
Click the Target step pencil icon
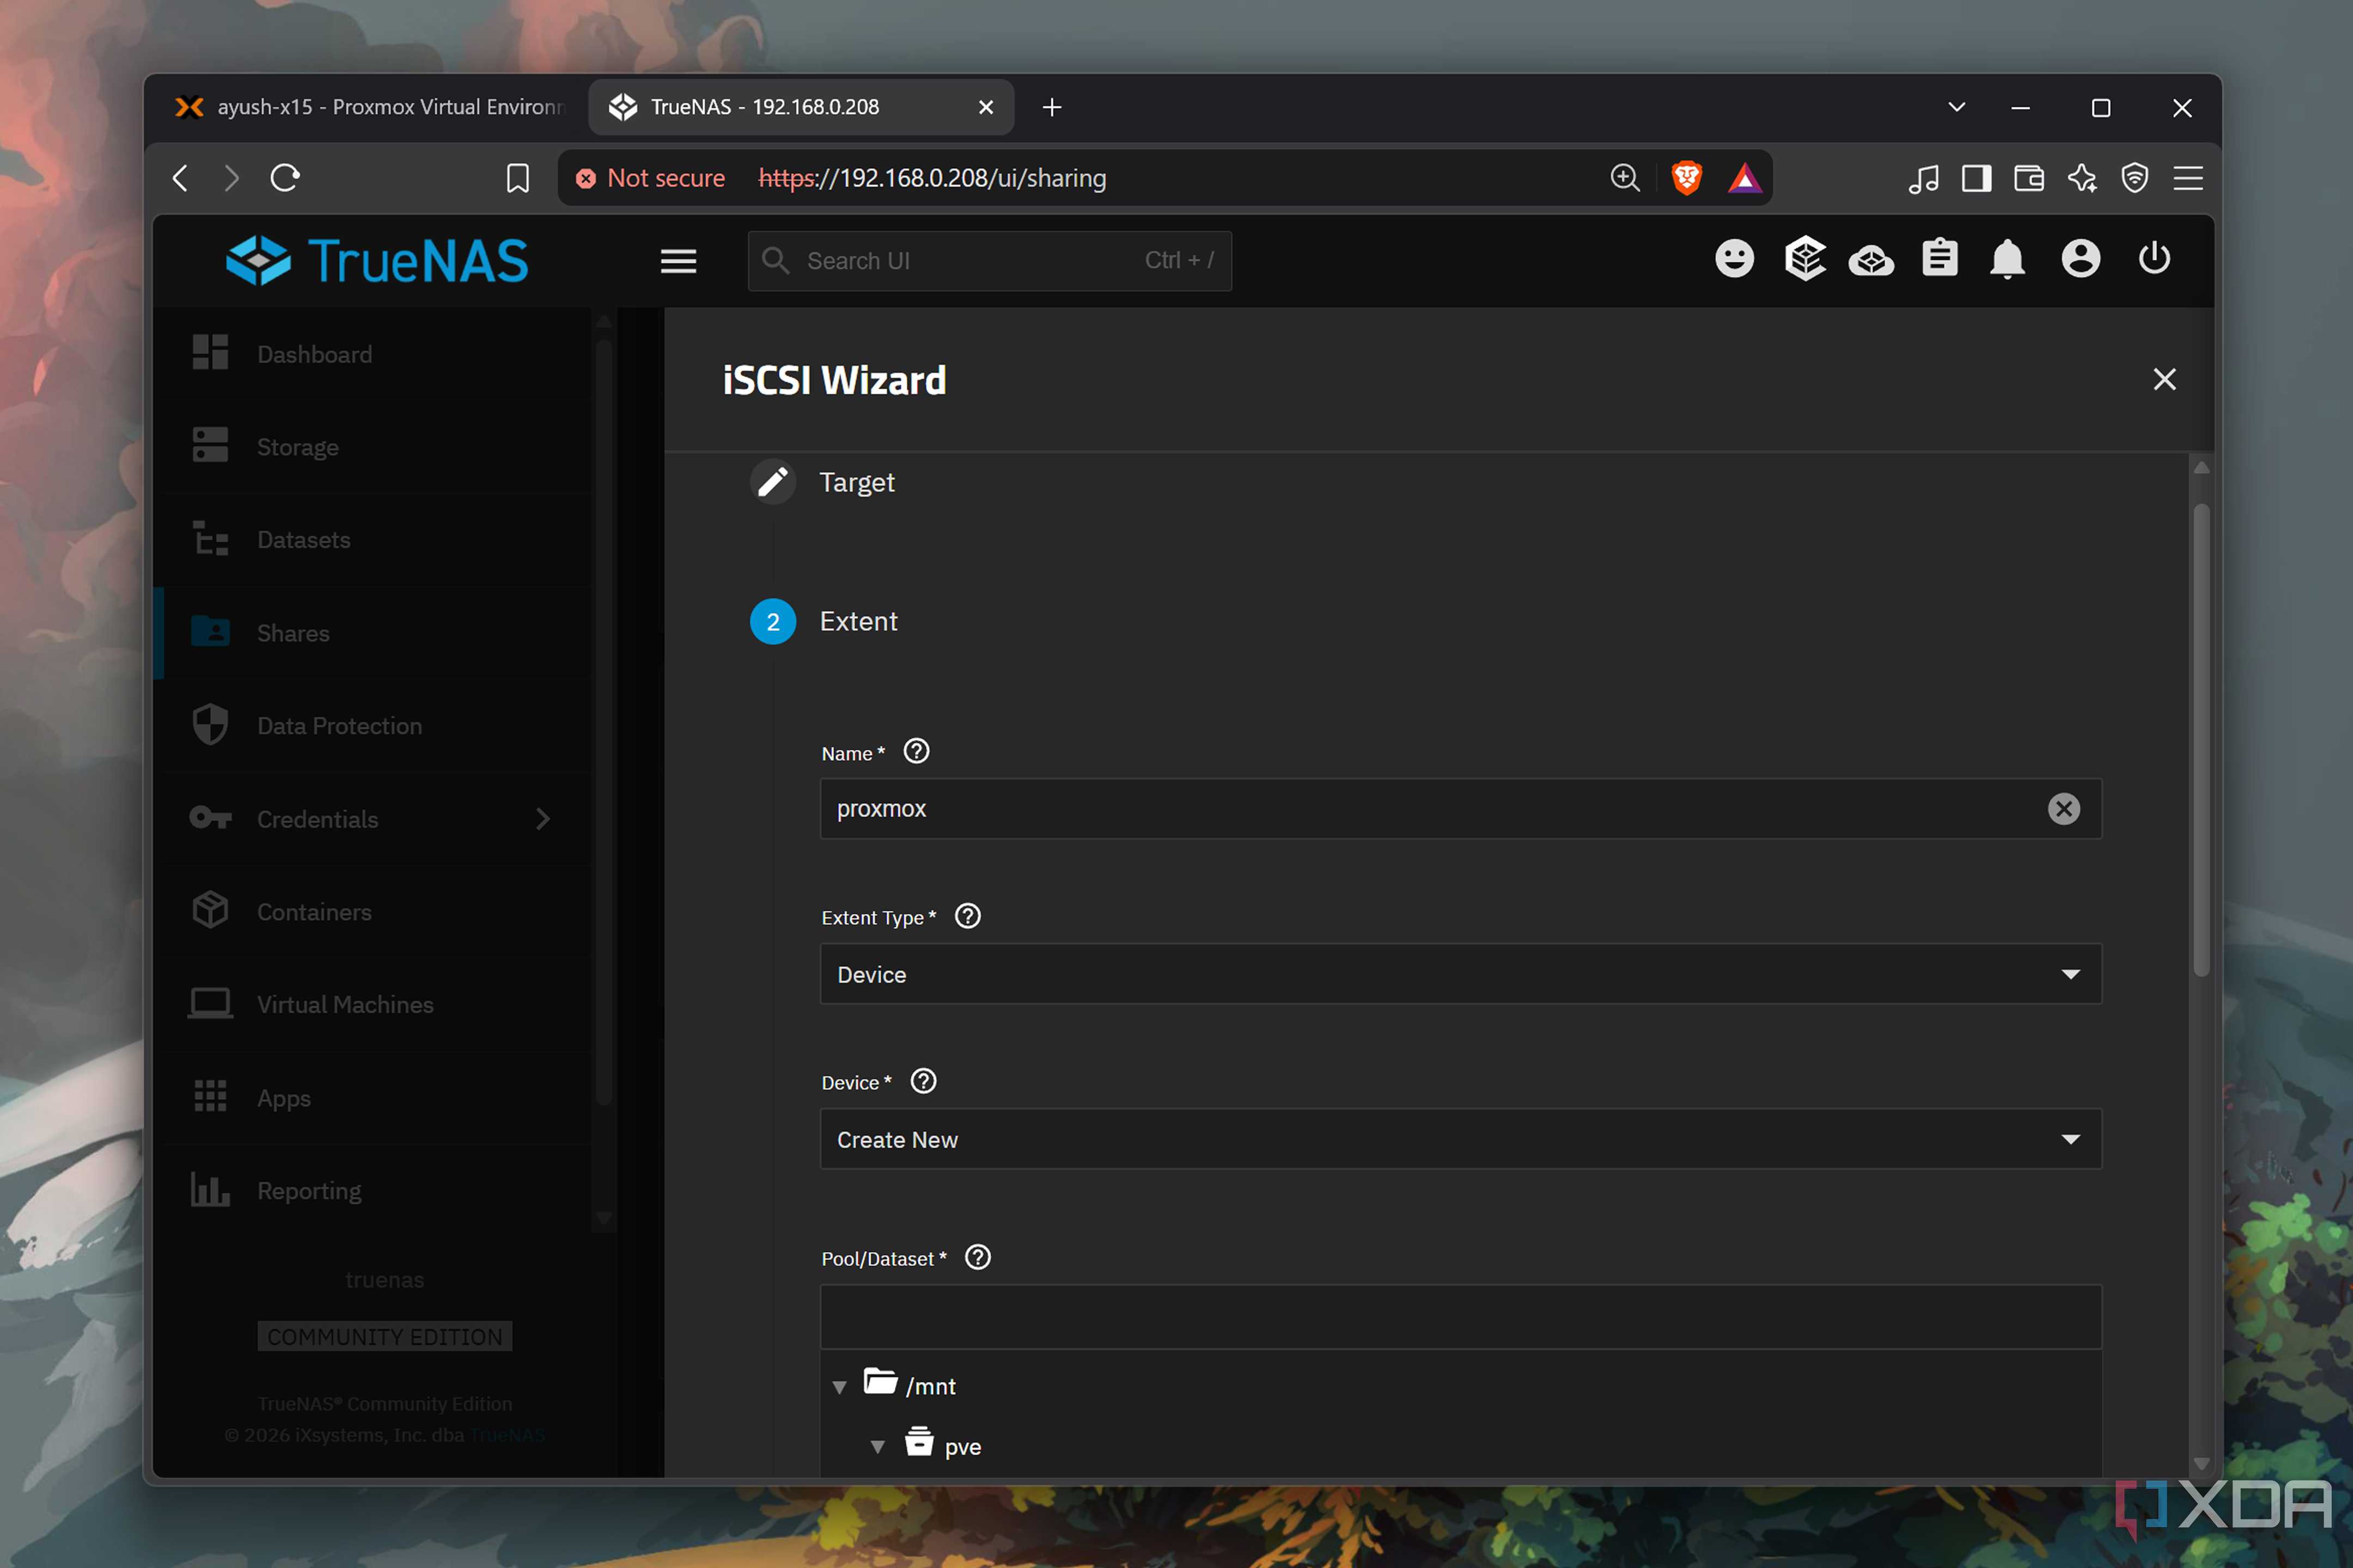772,482
